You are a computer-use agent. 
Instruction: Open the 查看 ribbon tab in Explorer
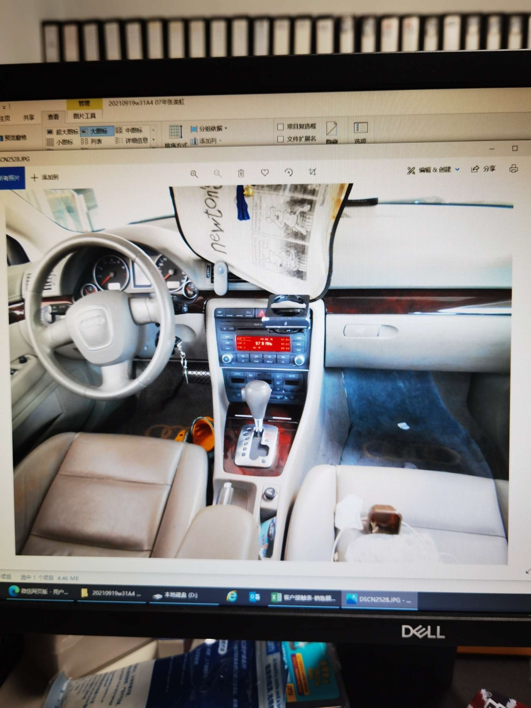click(x=53, y=117)
